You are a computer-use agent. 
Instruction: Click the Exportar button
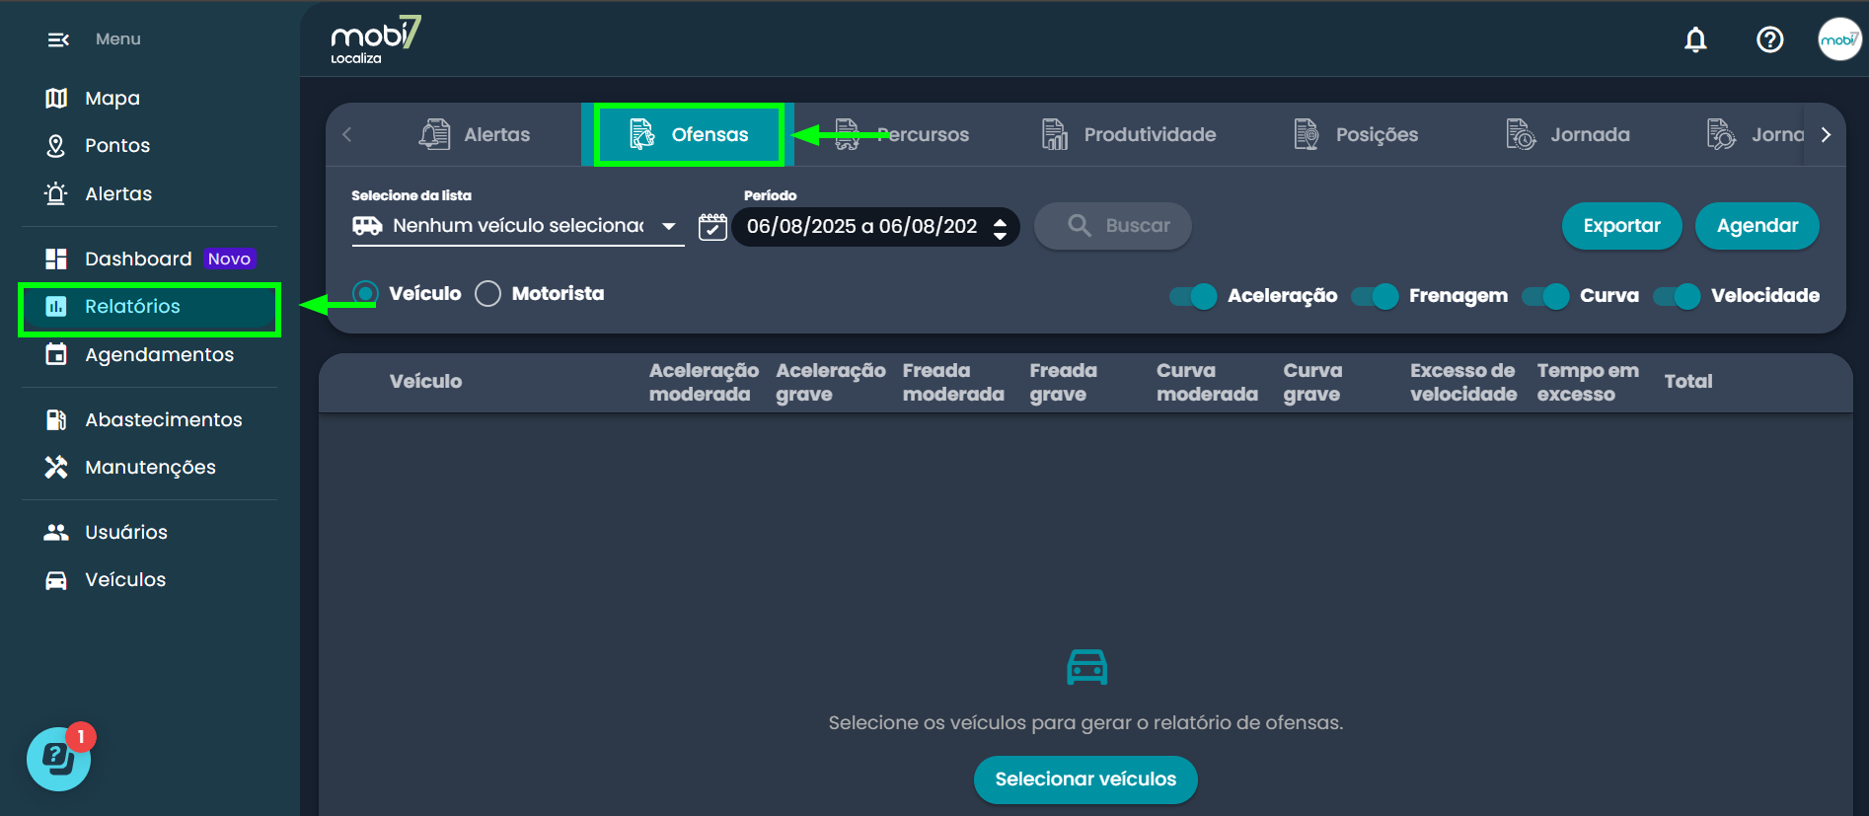[x=1621, y=226]
